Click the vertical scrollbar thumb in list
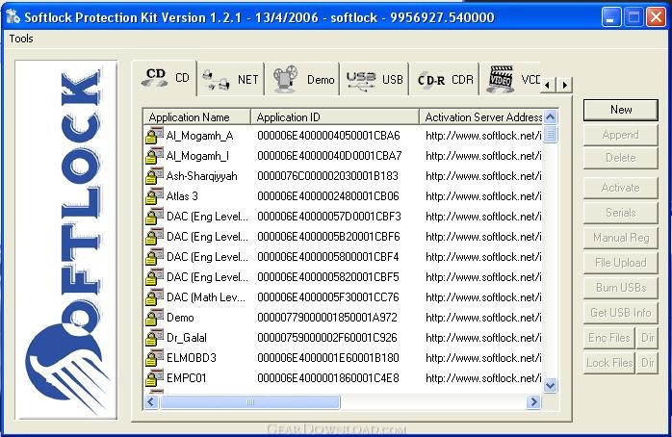 point(551,134)
